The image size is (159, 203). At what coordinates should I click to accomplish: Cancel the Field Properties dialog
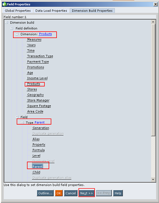(x=70, y=193)
